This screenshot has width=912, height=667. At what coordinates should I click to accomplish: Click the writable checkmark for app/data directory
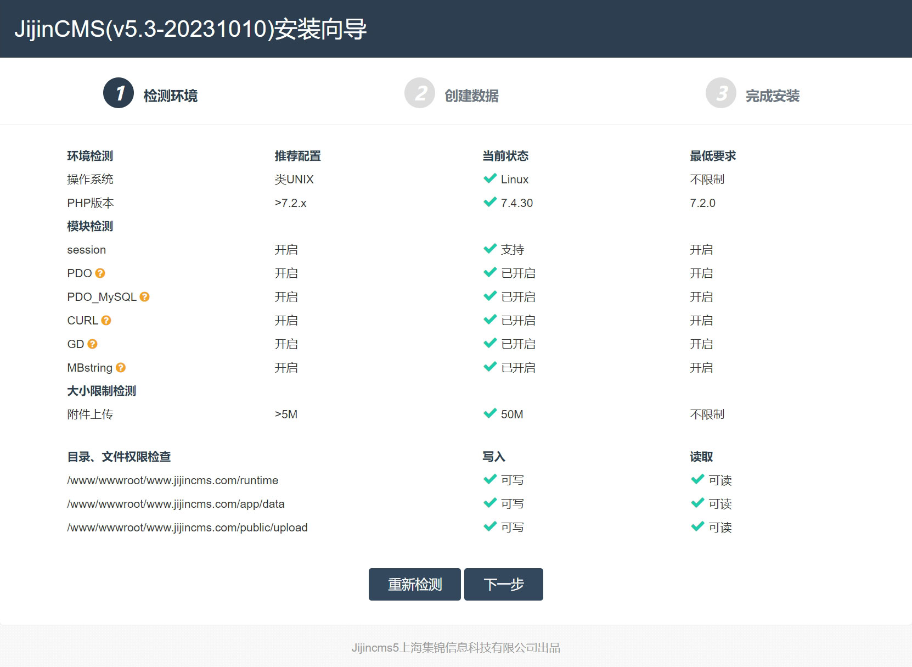(490, 503)
